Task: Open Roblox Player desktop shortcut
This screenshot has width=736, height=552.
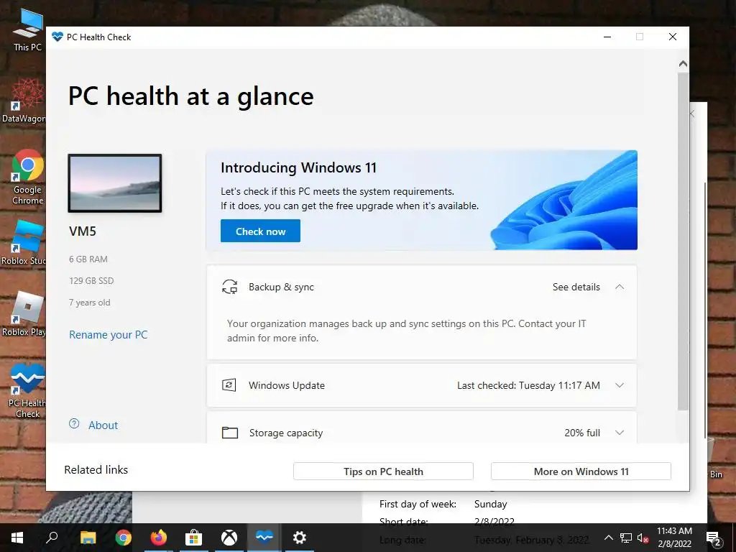Action: click(x=24, y=314)
